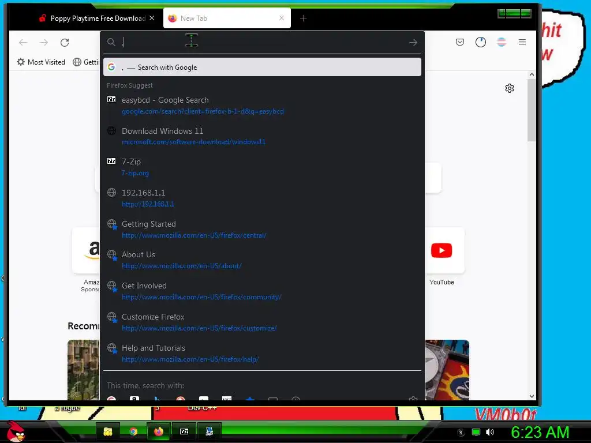Screen dimensions: 591x443
Task: Click the magnifier icon in the address bar
Action: (111, 42)
